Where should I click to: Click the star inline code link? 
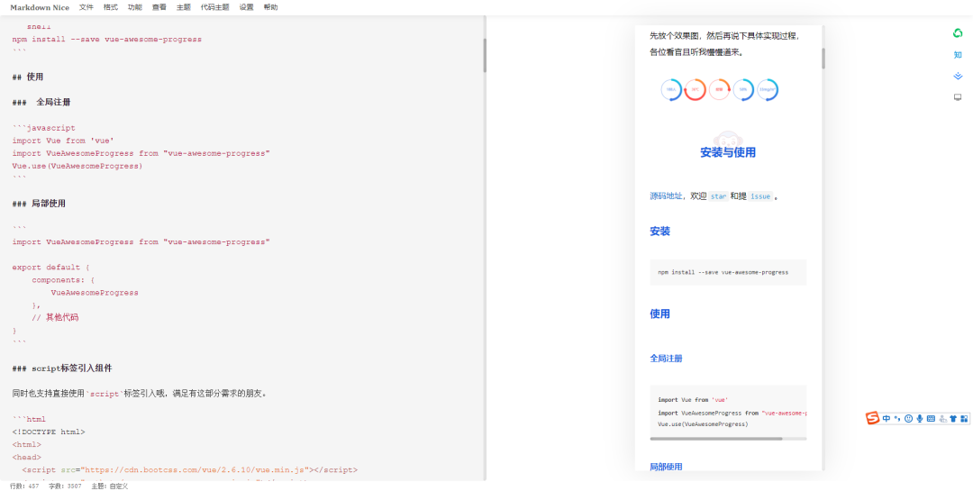tap(719, 196)
